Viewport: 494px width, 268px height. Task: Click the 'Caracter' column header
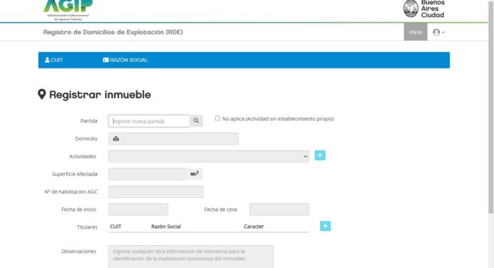pyautogui.click(x=253, y=227)
